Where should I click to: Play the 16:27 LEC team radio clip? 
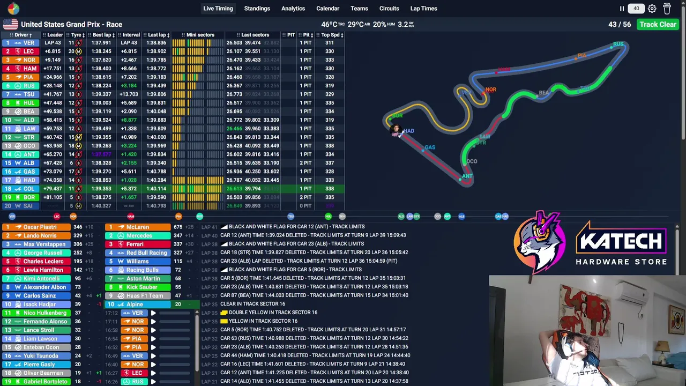tap(153, 373)
